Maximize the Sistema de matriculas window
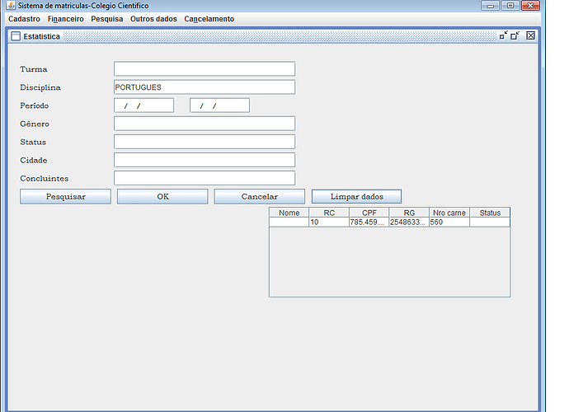Image resolution: width=569 pixels, height=412 pixels. point(510,6)
